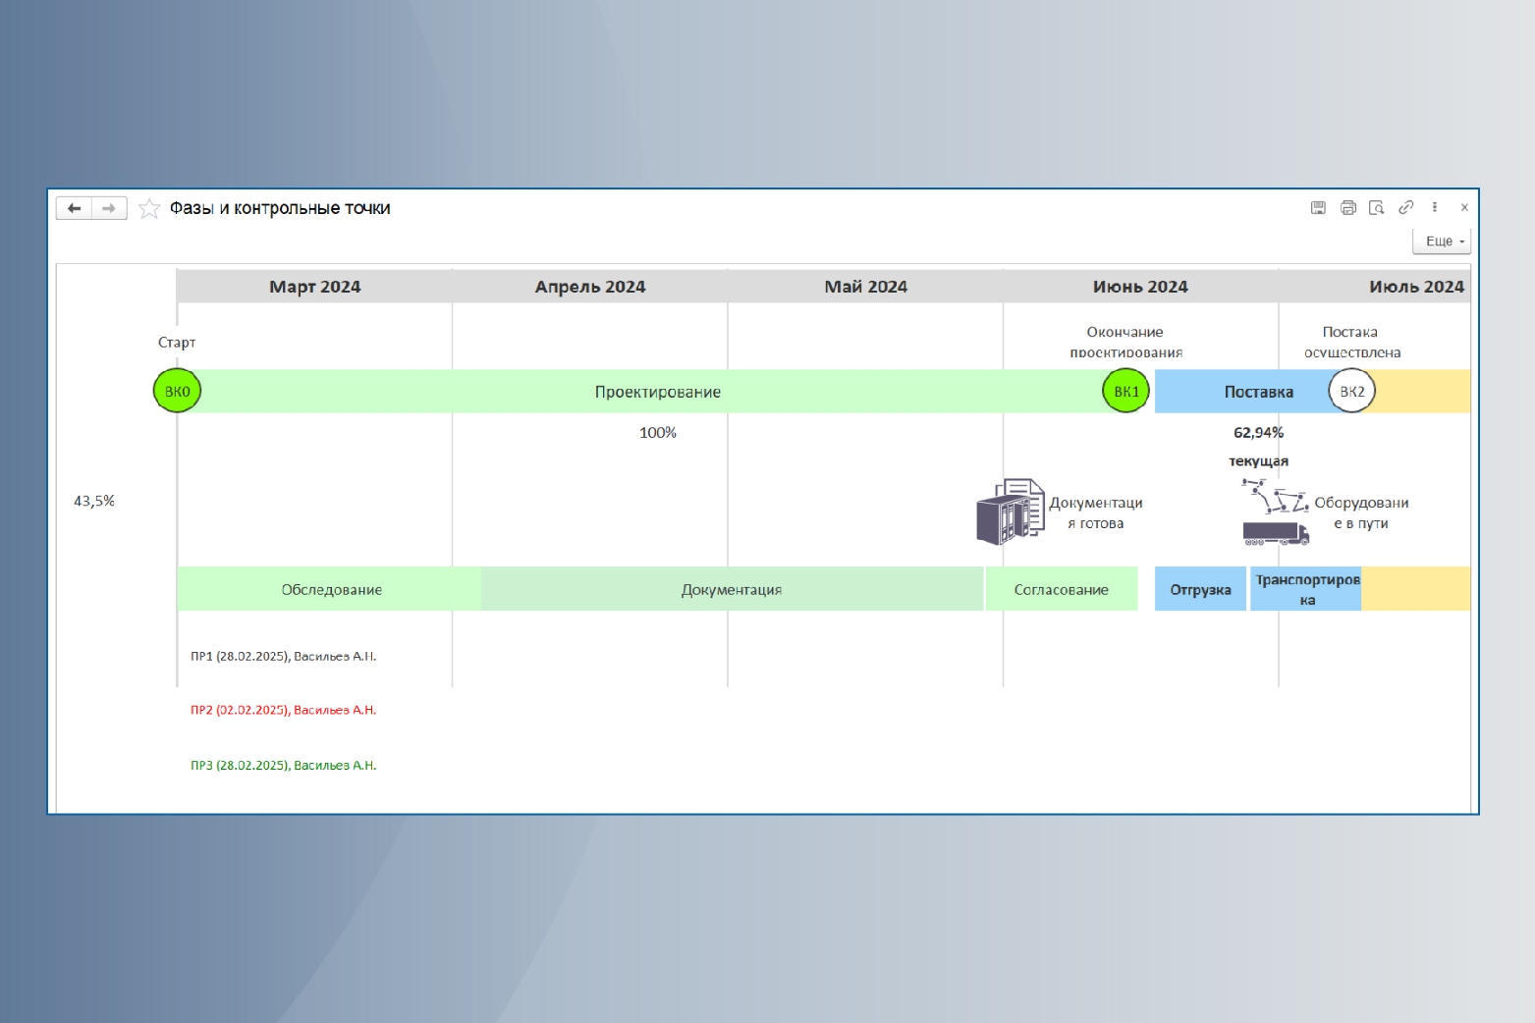This screenshot has width=1535, height=1023.
Task: Click the forward navigation arrow
Action: [109, 208]
